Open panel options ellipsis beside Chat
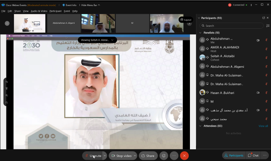This screenshot has height=161, width=271. [x=265, y=155]
